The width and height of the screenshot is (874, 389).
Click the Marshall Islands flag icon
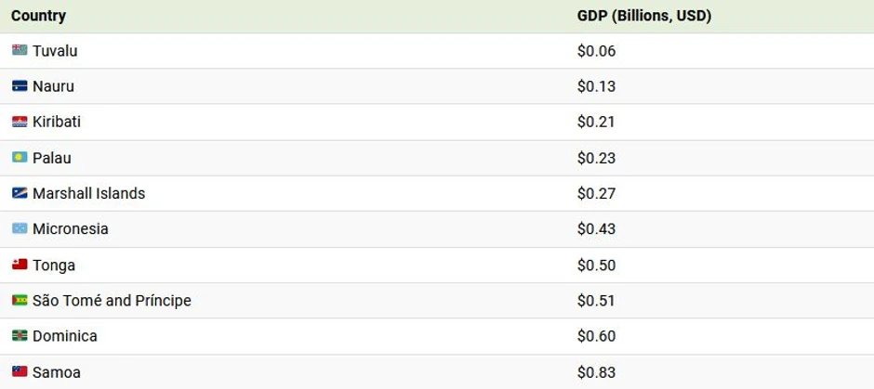coord(20,194)
